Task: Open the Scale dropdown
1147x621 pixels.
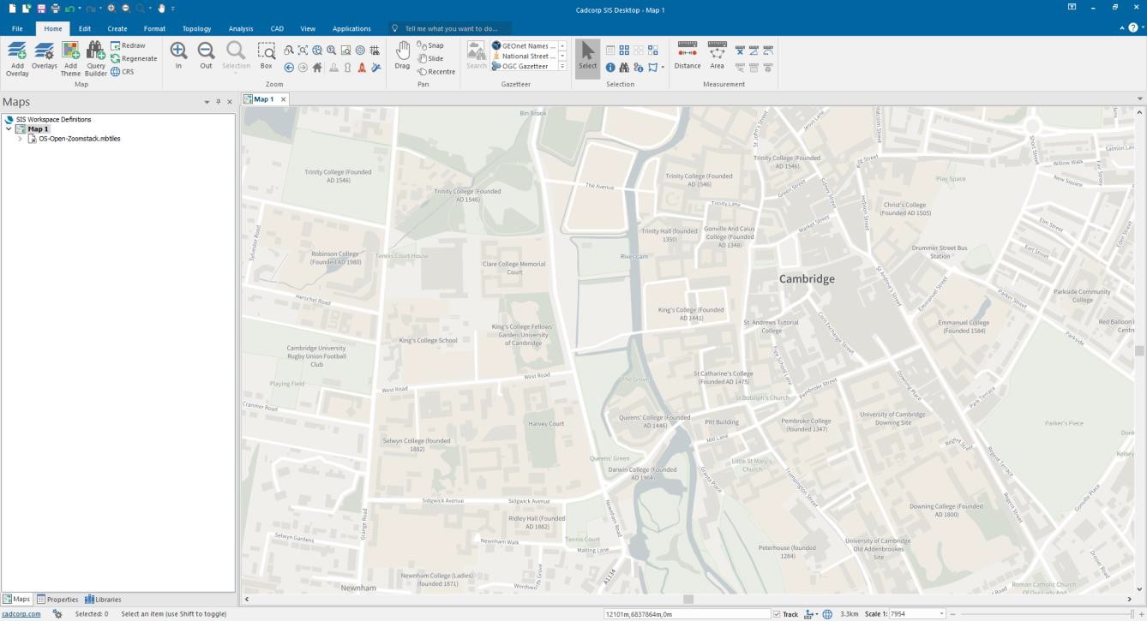Action: pyautogui.click(x=941, y=614)
